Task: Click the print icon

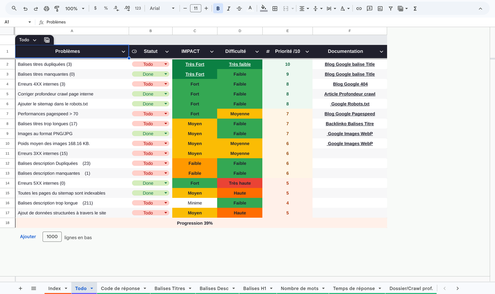Action: point(47,9)
